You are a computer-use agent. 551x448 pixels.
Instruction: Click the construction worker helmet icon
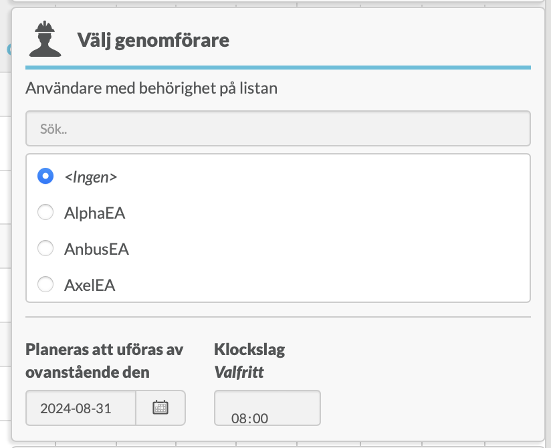(45, 39)
